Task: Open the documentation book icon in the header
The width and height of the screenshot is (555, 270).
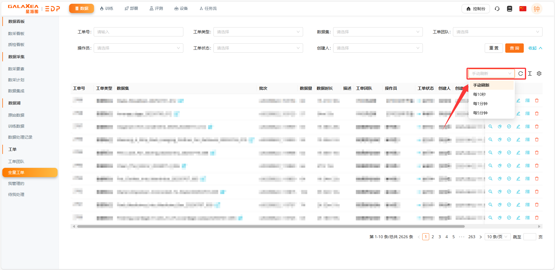Action: click(x=510, y=9)
